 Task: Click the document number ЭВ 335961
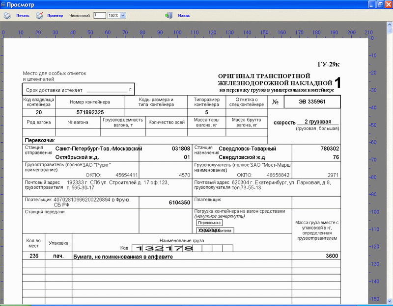click(312, 102)
